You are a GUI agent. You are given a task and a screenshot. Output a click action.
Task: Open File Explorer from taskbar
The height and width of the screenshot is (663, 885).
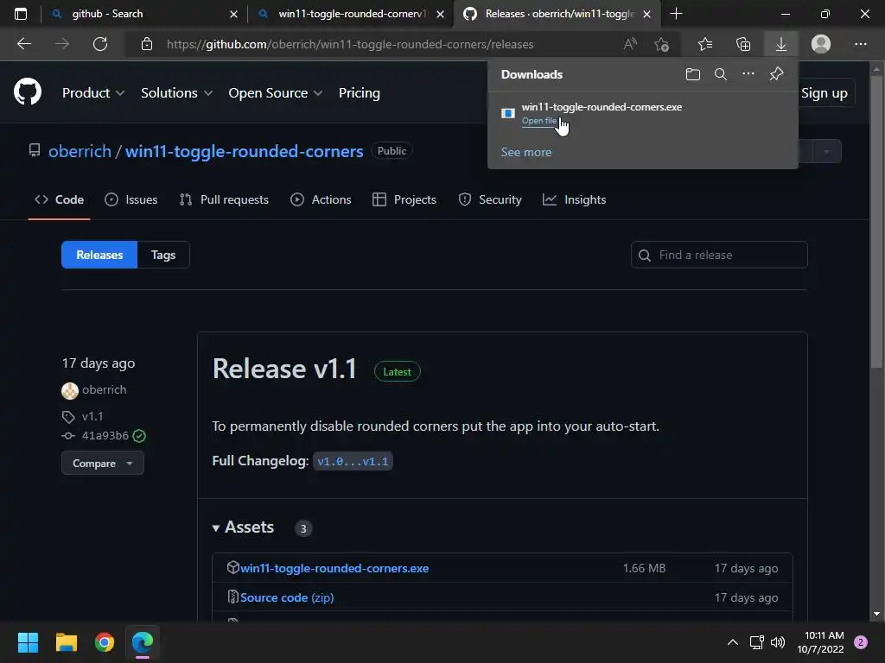pyautogui.click(x=66, y=642)
